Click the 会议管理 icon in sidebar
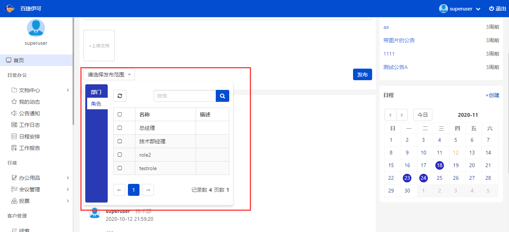 pos(14,189)
